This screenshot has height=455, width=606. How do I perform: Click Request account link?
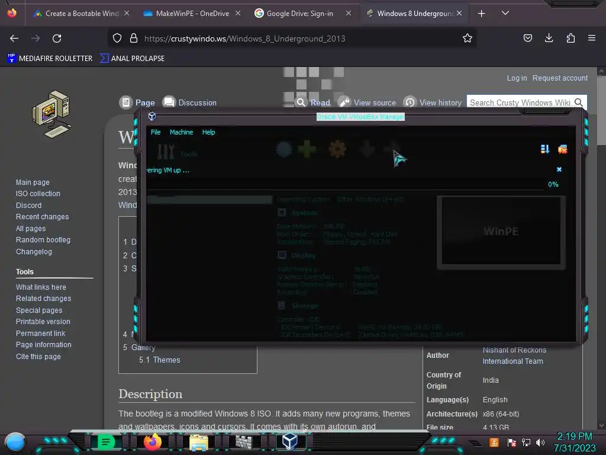[560, 78]
